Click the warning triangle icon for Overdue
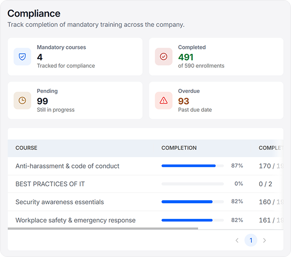The width and height of the screenshot is (291, 257). (x=163, y=101)
